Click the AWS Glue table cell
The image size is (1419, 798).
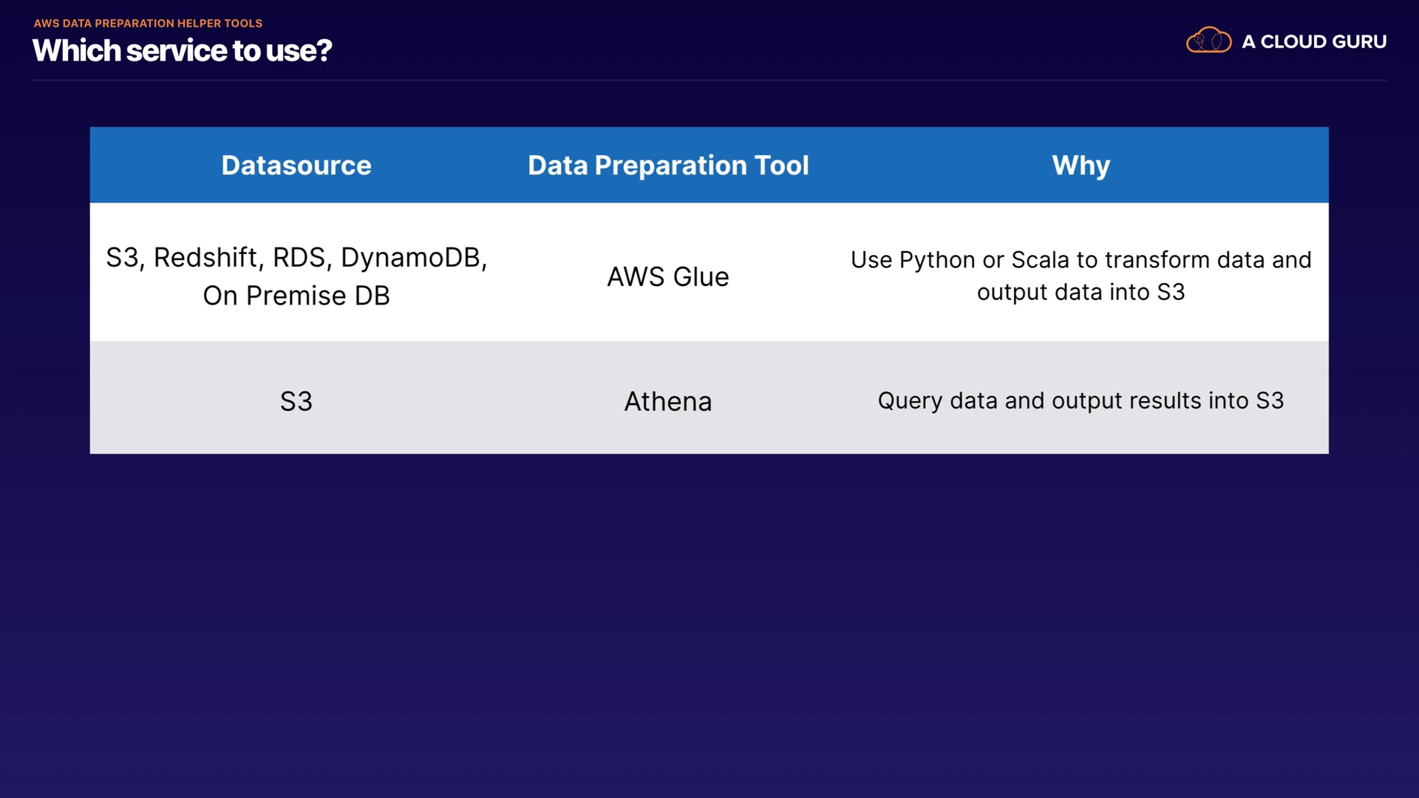click(668, 277)
